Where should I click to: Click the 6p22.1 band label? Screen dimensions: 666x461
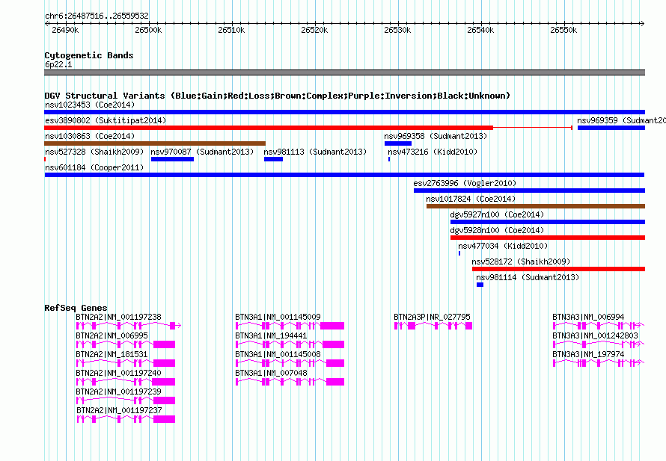(58, 64)
